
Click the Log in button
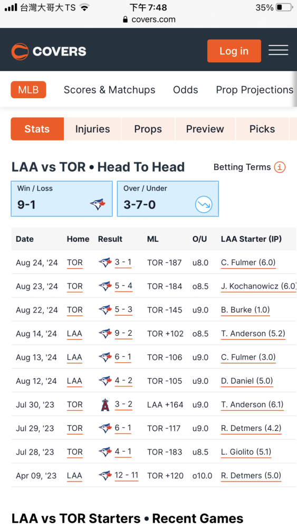(x=234, y=51)
